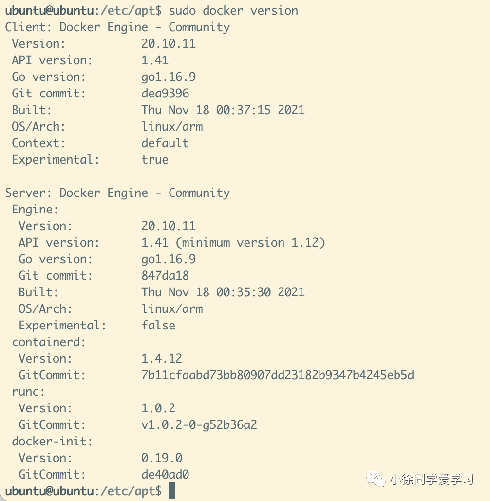Click the Client Experimental value "true"
The image size is (490, 501).
tap(155, 159)
